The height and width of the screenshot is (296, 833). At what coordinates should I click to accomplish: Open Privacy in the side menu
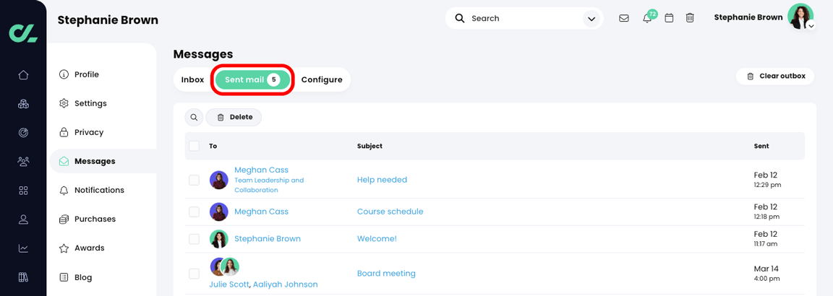coord(89,132)
